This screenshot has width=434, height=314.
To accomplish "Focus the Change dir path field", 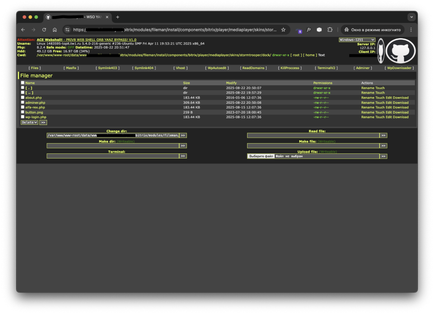I will pyautogui.click(x=113, y=135).
